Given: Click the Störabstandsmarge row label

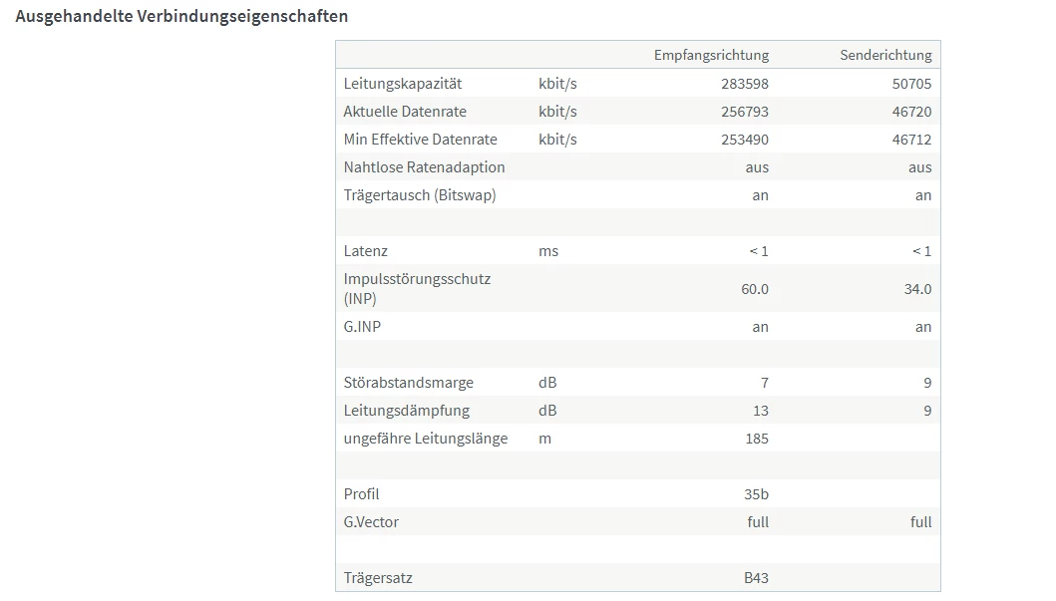Looking at the screenshot, I should point(408,383).
